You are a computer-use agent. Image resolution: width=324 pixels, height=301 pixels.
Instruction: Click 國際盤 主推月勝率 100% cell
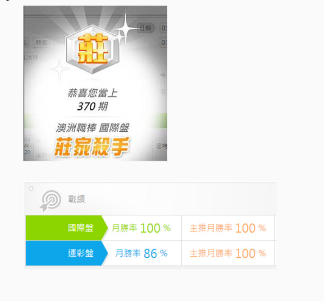click(x=228, y=228)
